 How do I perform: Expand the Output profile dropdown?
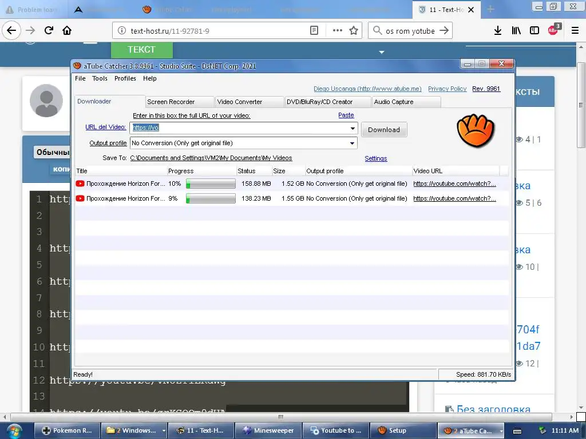pyautogui.click(x=352, y=143)
